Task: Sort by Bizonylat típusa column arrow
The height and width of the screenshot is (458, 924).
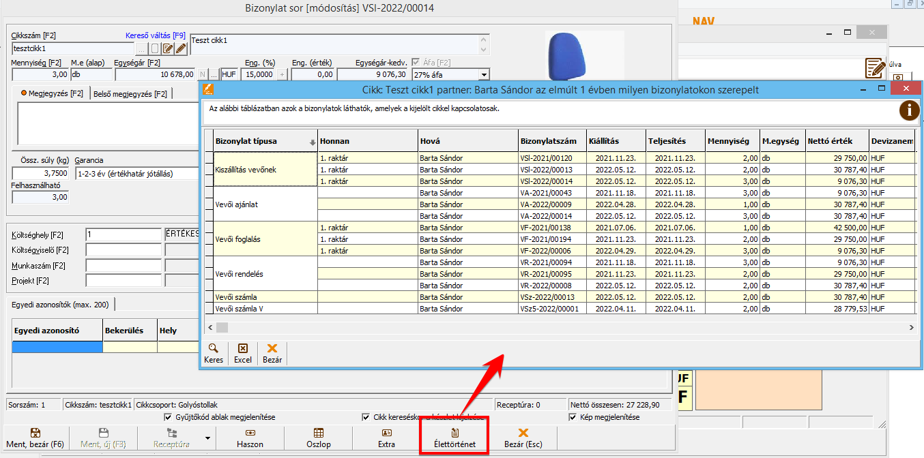Action: click(x=313, y=142)
